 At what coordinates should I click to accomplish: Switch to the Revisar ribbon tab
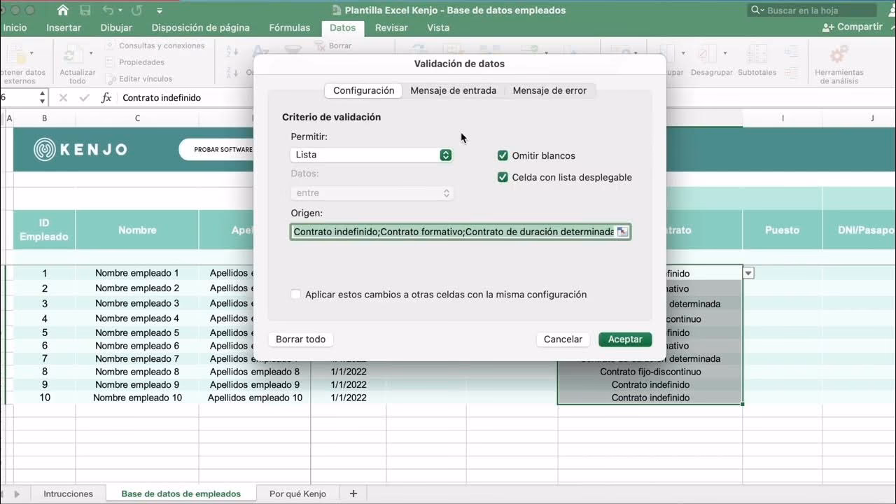pyautogui.click(x=391, y=28)
